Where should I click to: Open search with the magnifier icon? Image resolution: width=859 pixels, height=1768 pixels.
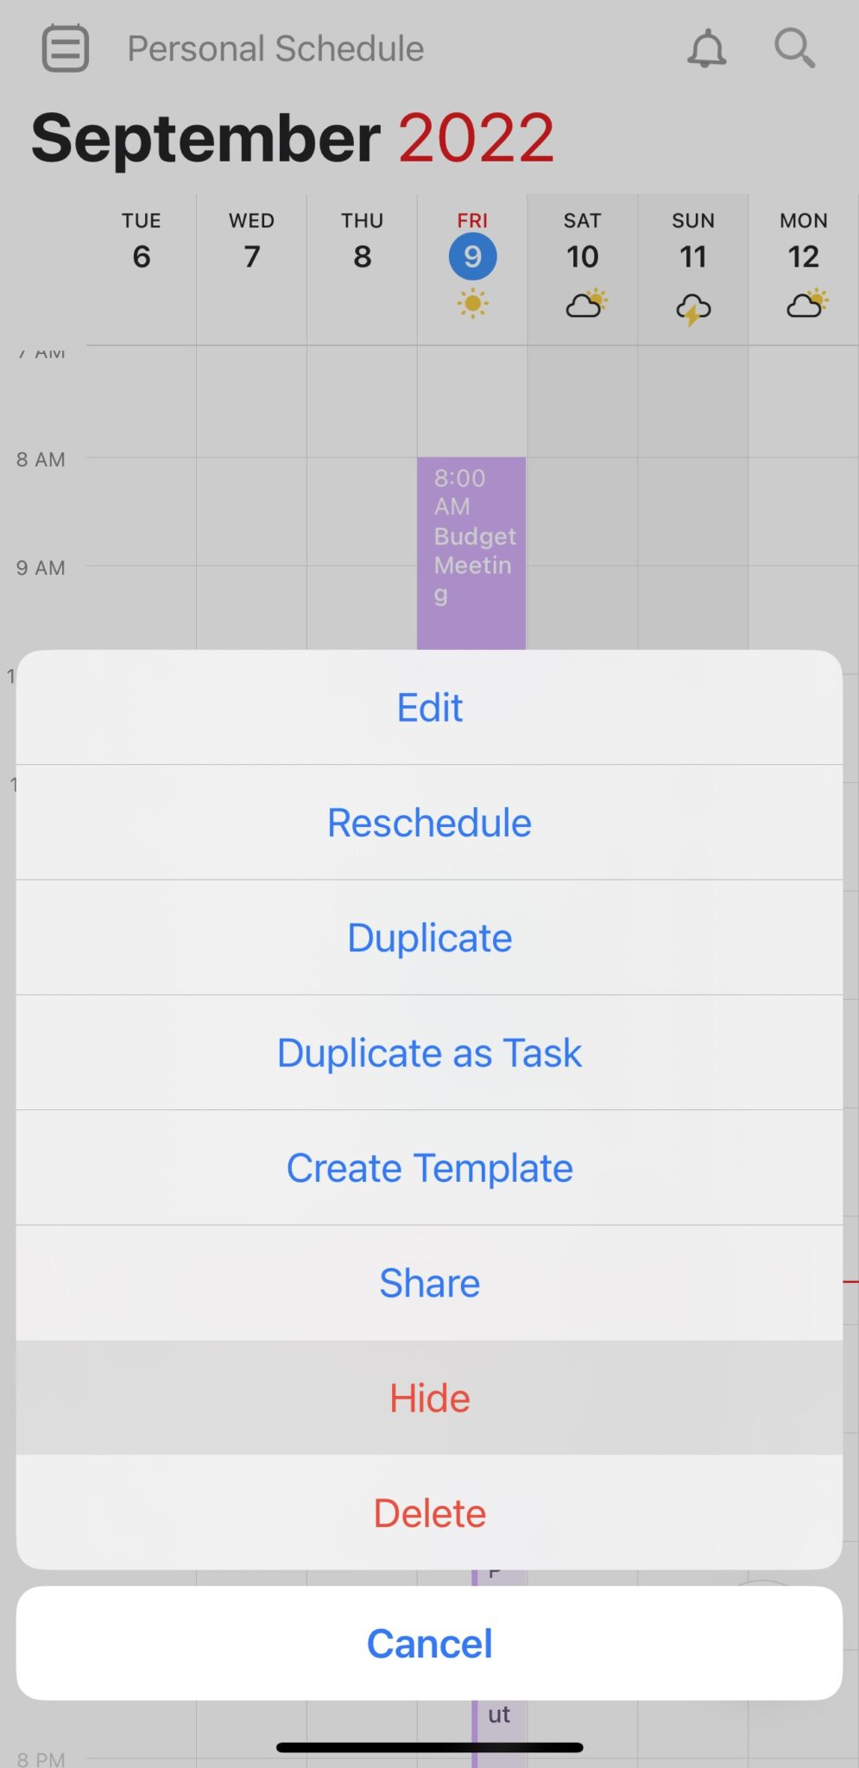[794, 48]
